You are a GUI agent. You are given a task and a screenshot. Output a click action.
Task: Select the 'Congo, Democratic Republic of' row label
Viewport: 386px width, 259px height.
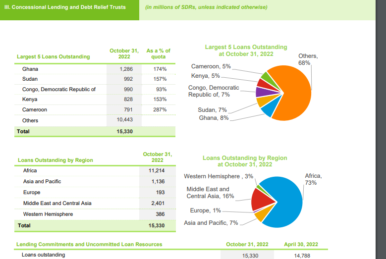click(x=59, y=89)
